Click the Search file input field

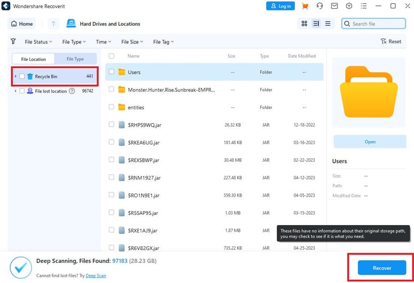point(373,24)
